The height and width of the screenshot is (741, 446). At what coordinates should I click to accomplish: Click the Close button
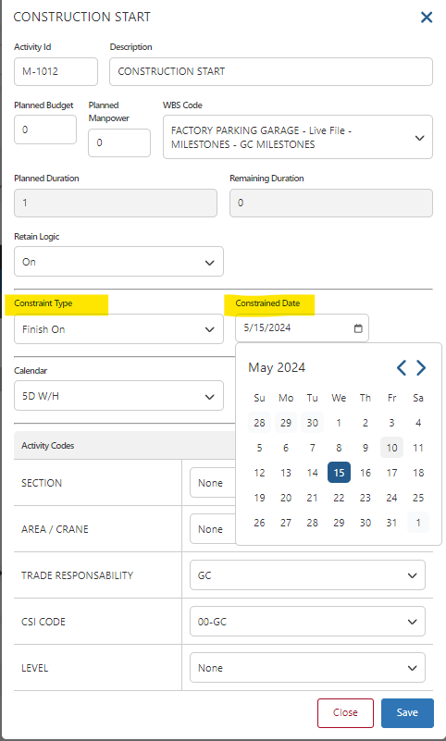(345, 712)
